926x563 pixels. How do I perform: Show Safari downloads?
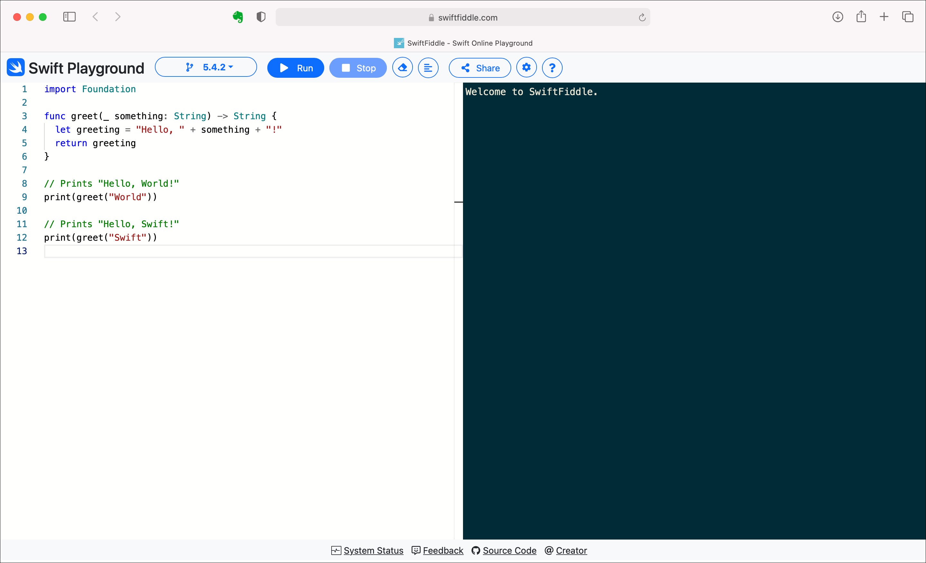pos(838,17)
